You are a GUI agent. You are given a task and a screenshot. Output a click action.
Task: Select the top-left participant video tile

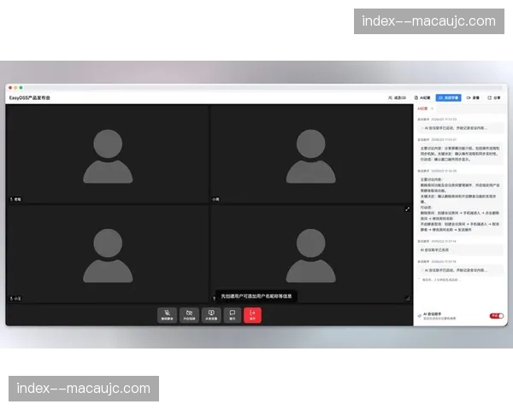[x=107, y=154]
